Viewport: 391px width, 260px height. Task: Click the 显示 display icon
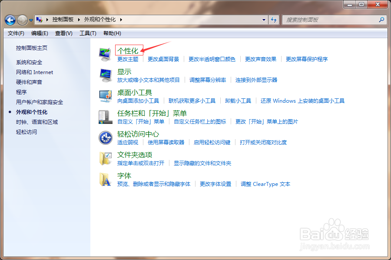click(105, 75)
